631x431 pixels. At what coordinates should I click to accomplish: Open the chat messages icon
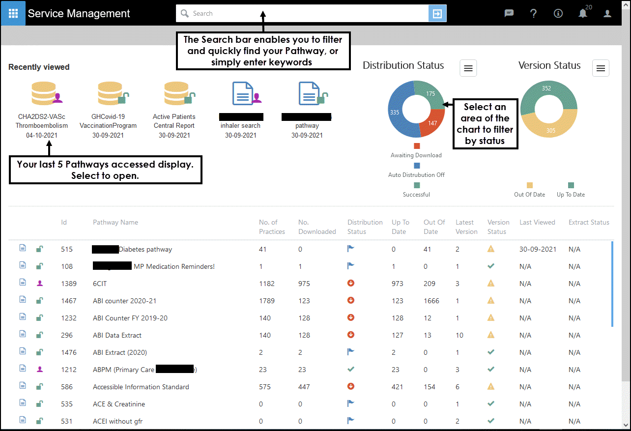tap(509, 14)
